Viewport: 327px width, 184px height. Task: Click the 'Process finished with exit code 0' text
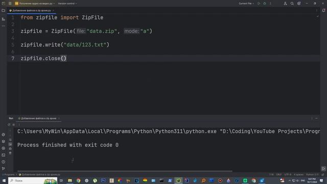coord(68,145)
